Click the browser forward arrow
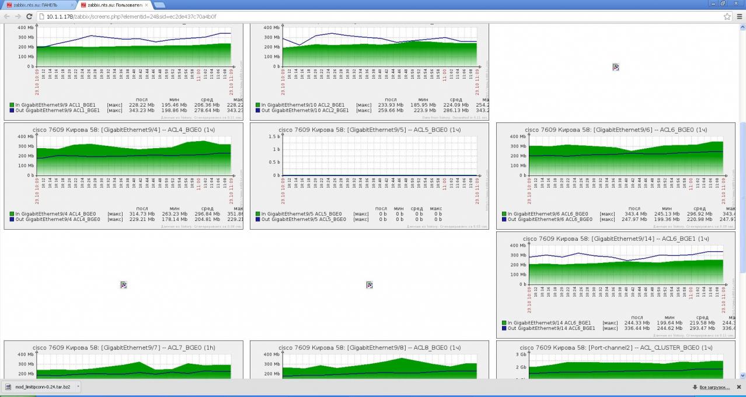Viewport: 746px width, 397px height. click(x=17, y=16)
